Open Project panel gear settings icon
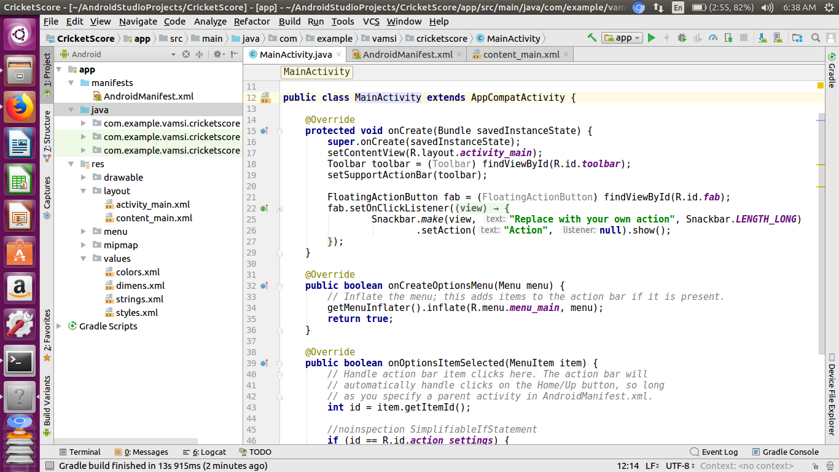 pyautogui.click(x=218, y=54)
